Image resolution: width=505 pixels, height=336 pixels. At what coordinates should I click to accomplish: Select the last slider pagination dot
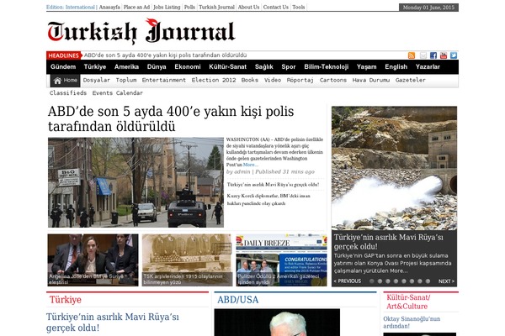pyautogui.click(x=428, y=281)
